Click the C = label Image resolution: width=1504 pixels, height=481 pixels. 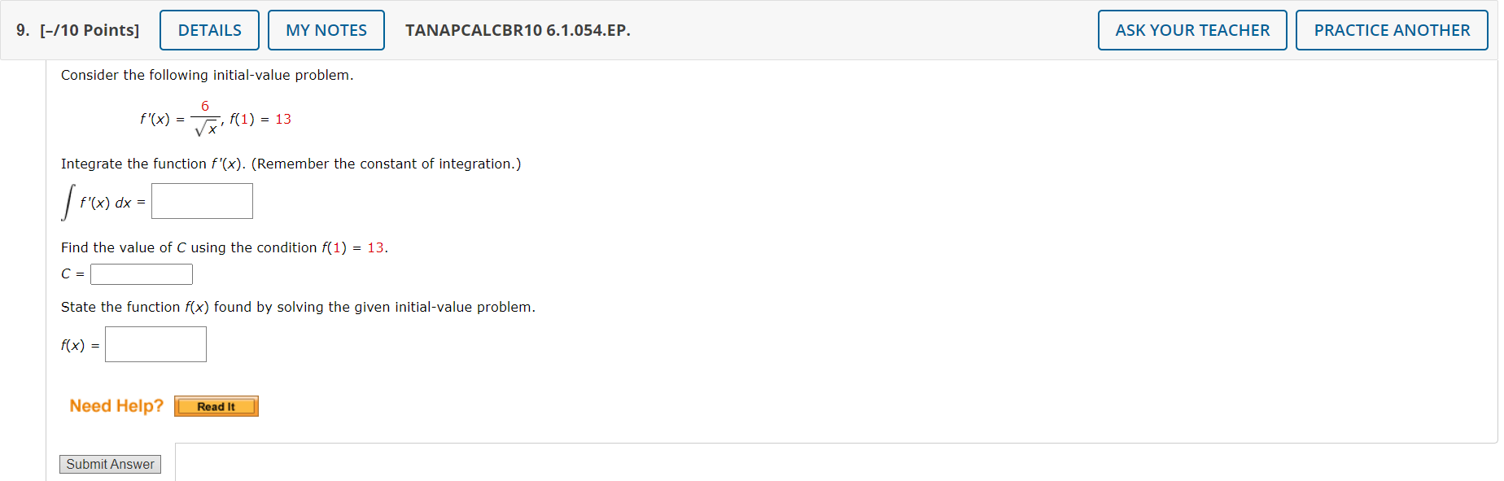pos(69,274)
